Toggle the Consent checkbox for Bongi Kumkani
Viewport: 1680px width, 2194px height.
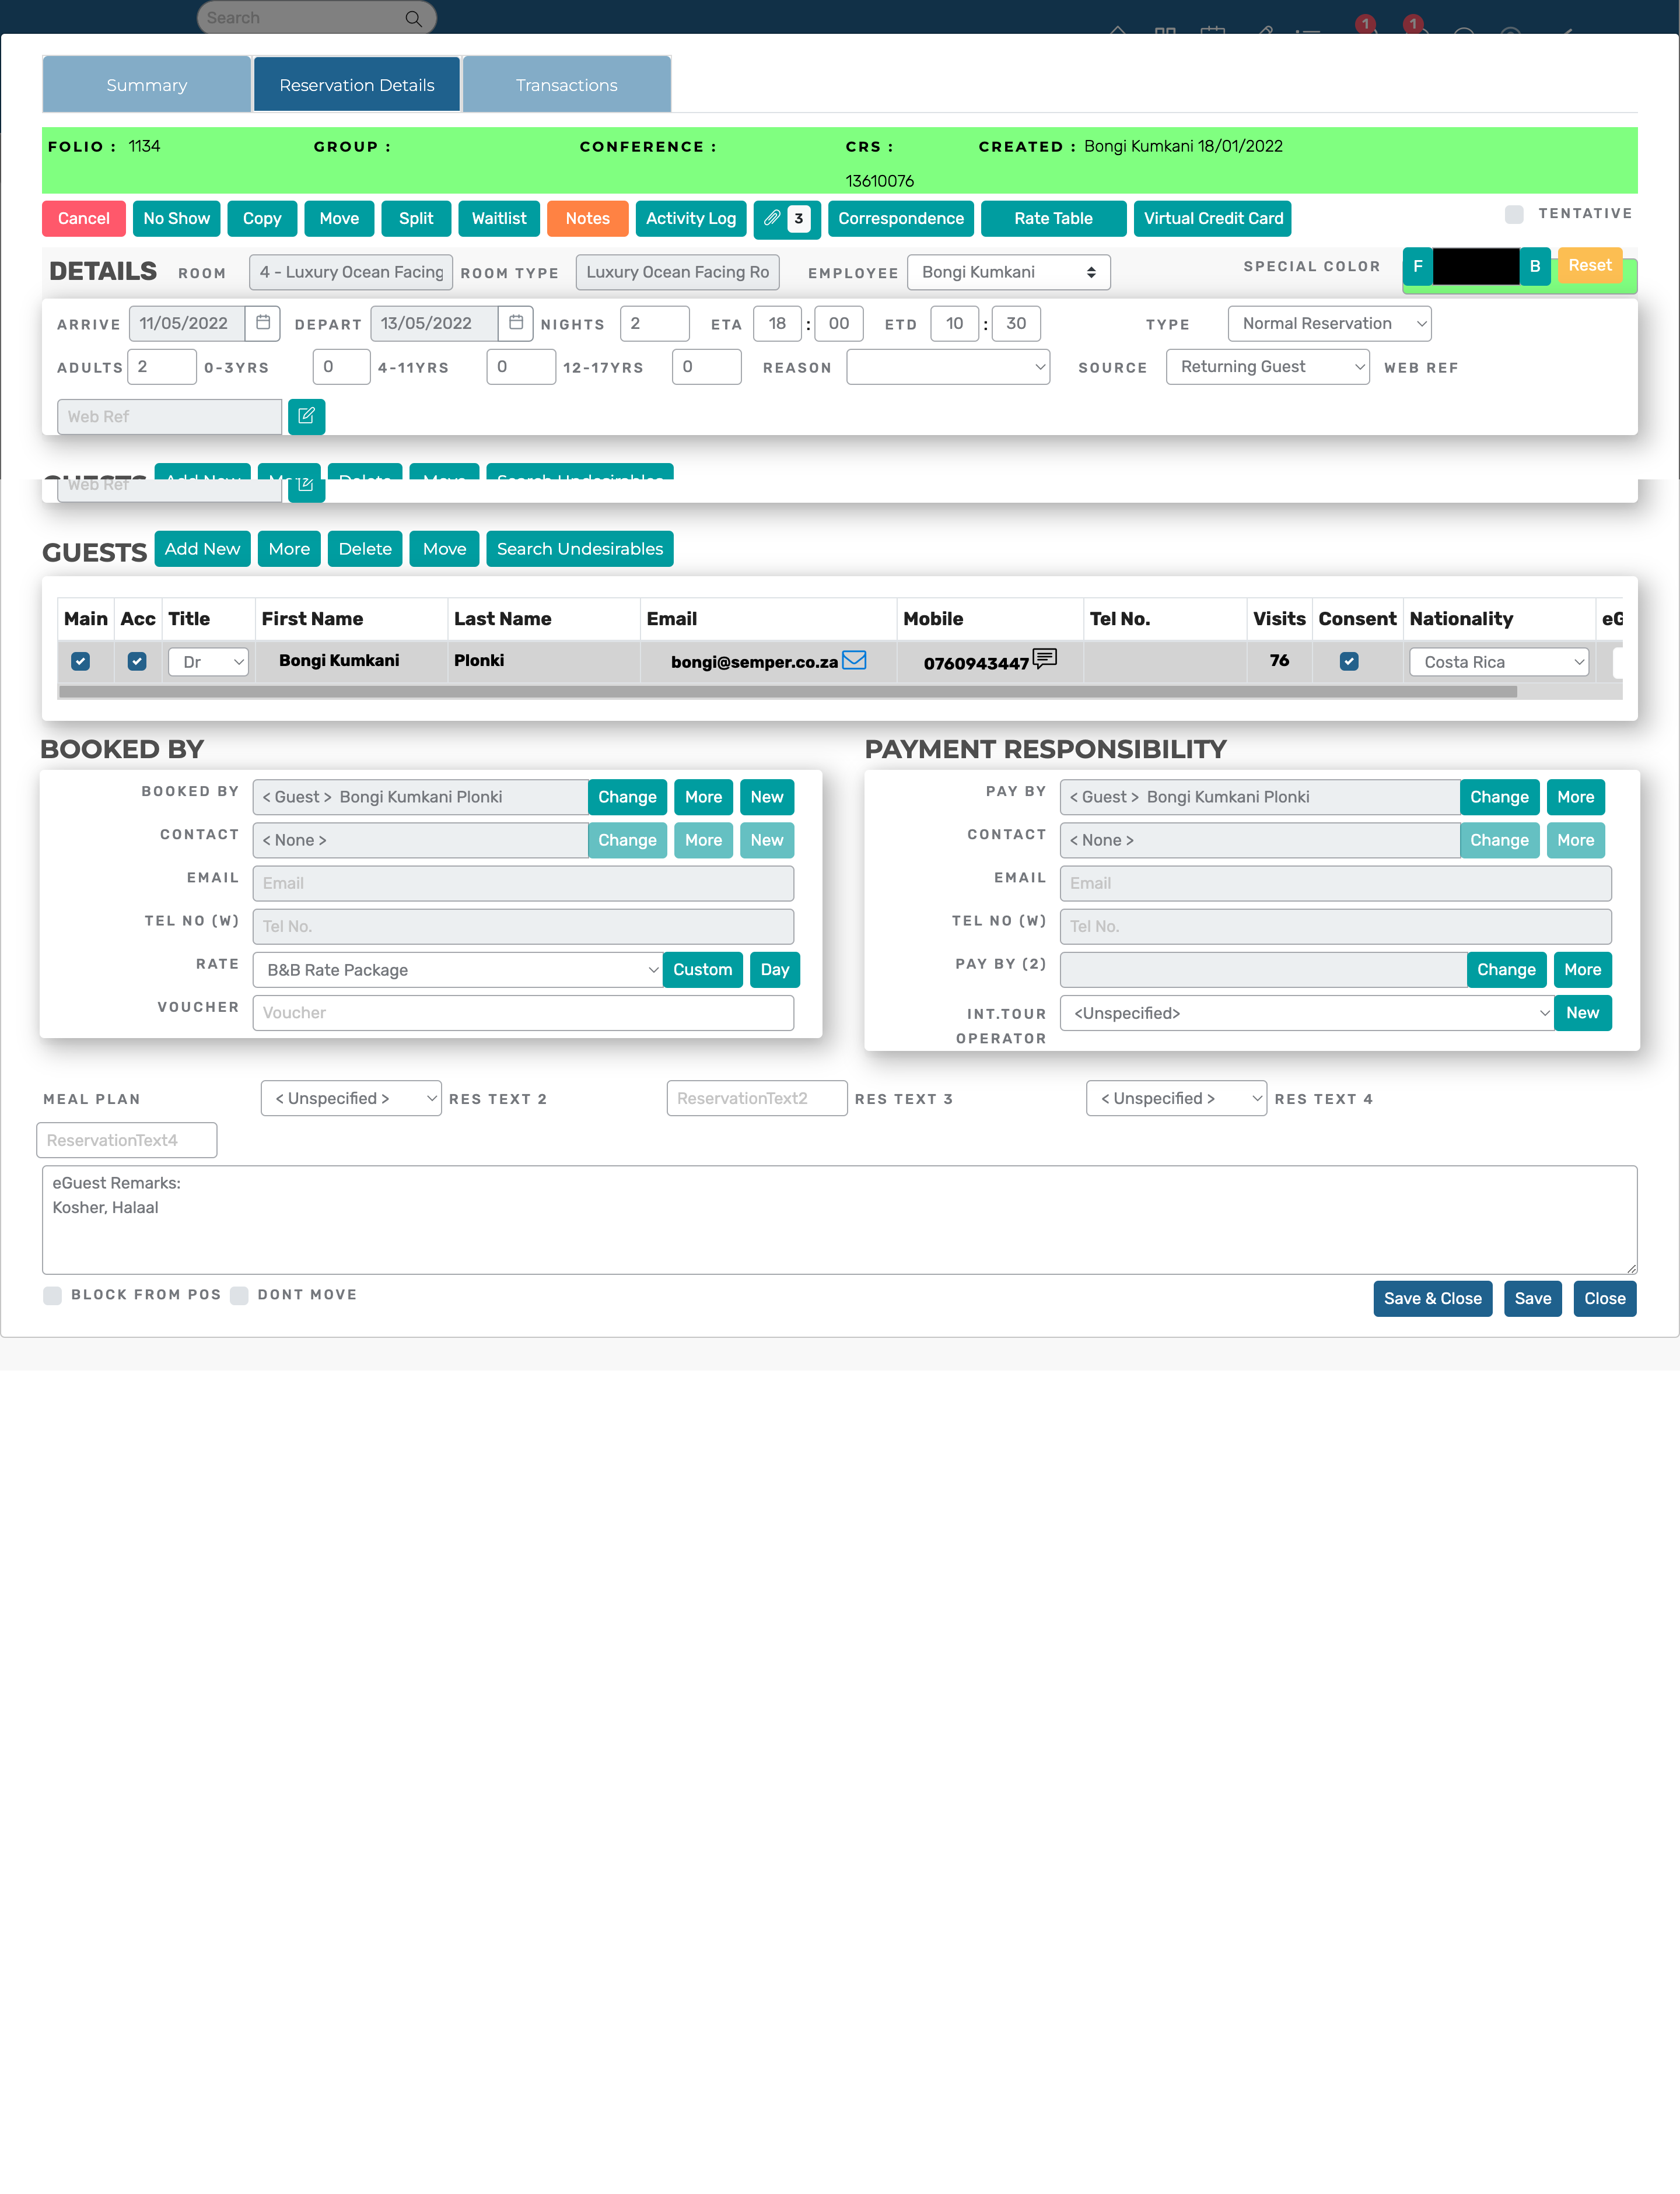click(x=1349, y=661)
